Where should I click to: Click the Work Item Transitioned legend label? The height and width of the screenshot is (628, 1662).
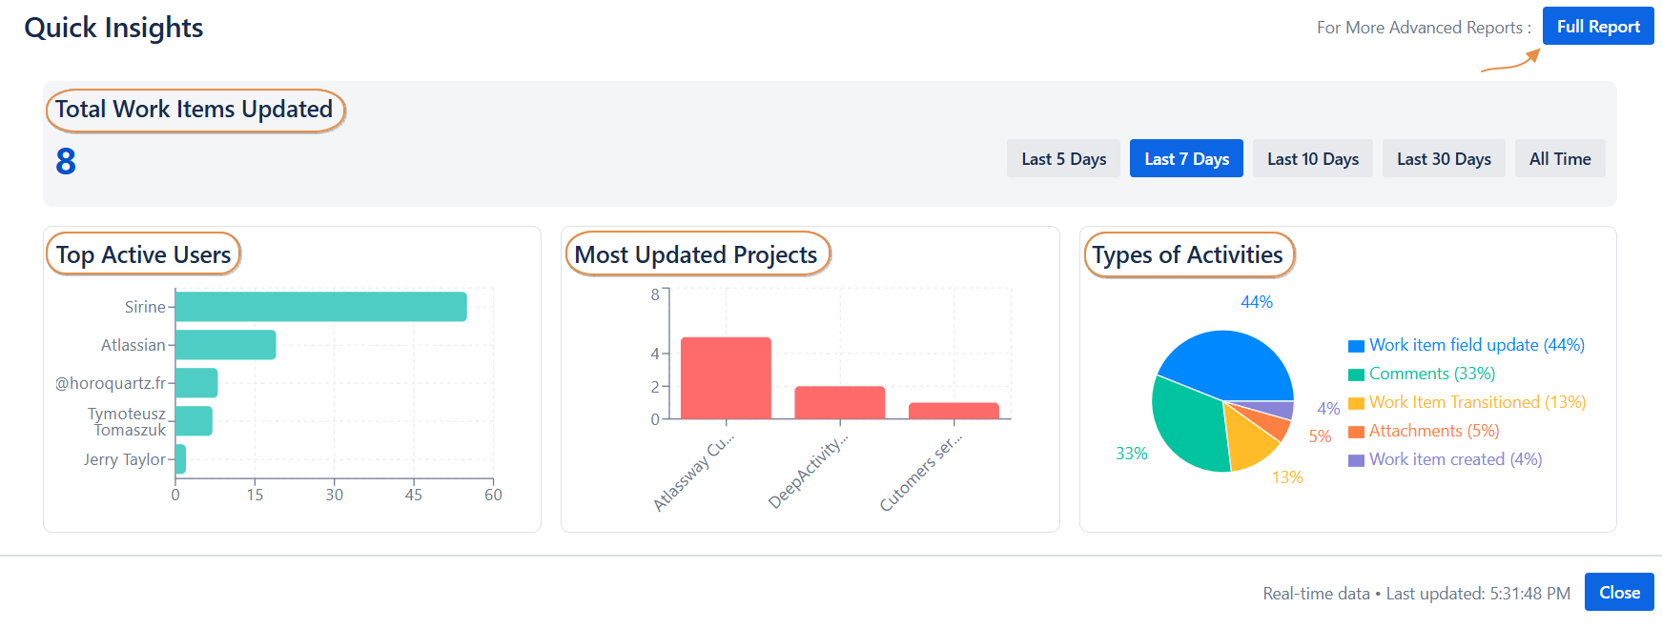1477,402
